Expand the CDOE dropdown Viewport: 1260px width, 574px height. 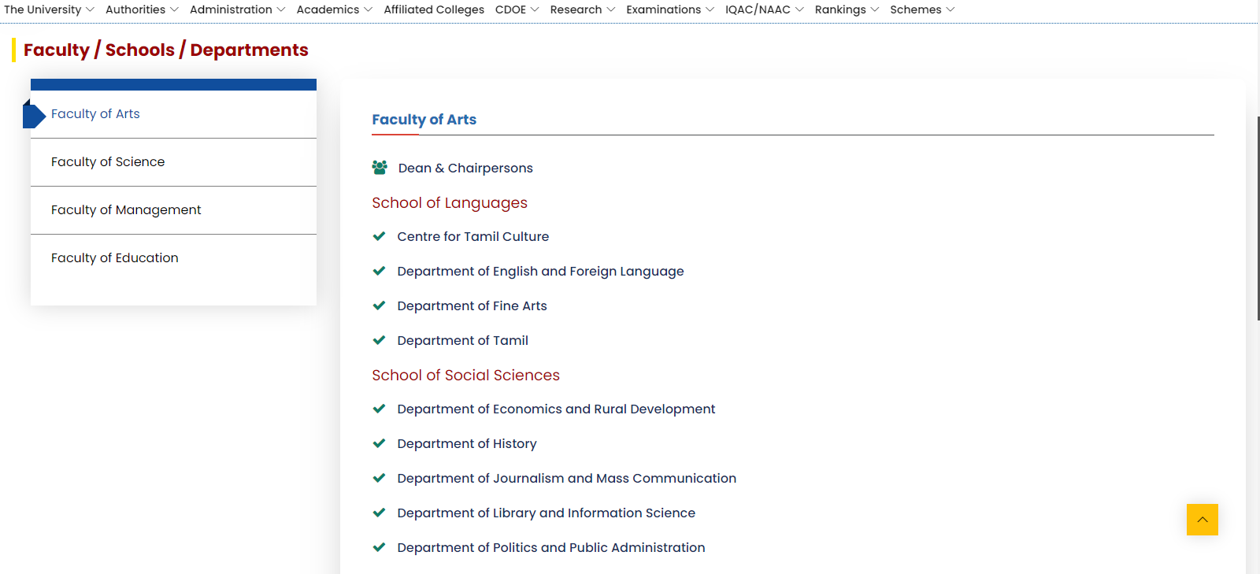tap(517, 9)
